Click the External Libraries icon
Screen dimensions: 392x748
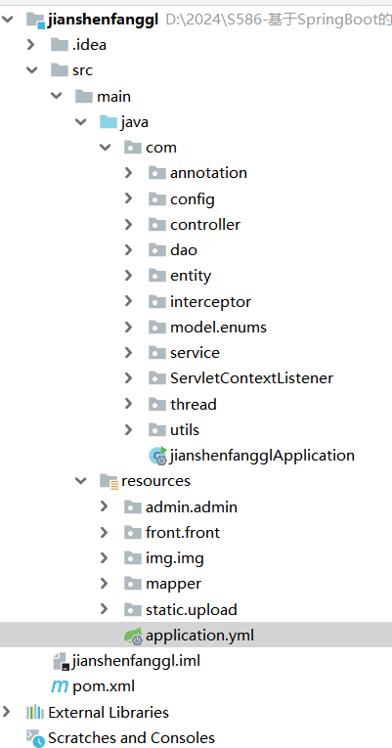click(x=35, y=712)
